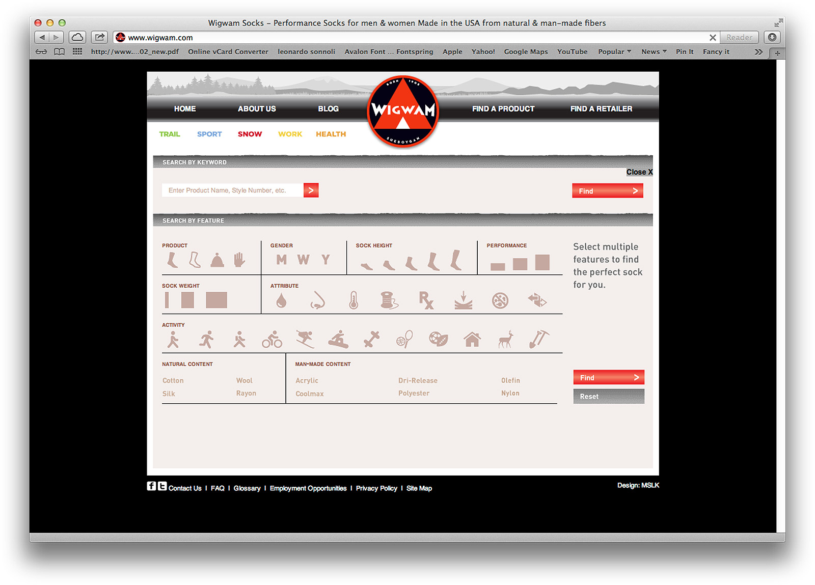Expand the Popular bookmarks dropdown
The width and height of the screenshot is (815, 585).
click(615, 52)
